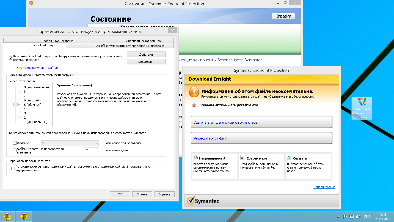
Task: Click the Symantec logo in Download Insight
Action: tap(203, 201)
